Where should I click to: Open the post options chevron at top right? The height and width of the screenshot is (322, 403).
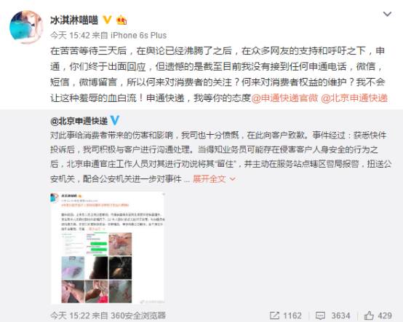[x=387, y=14]
